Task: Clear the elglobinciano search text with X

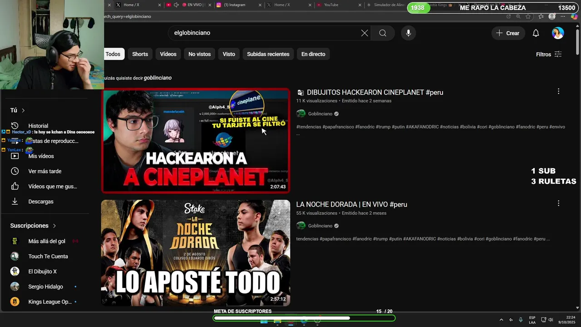Action: [364, 33]
